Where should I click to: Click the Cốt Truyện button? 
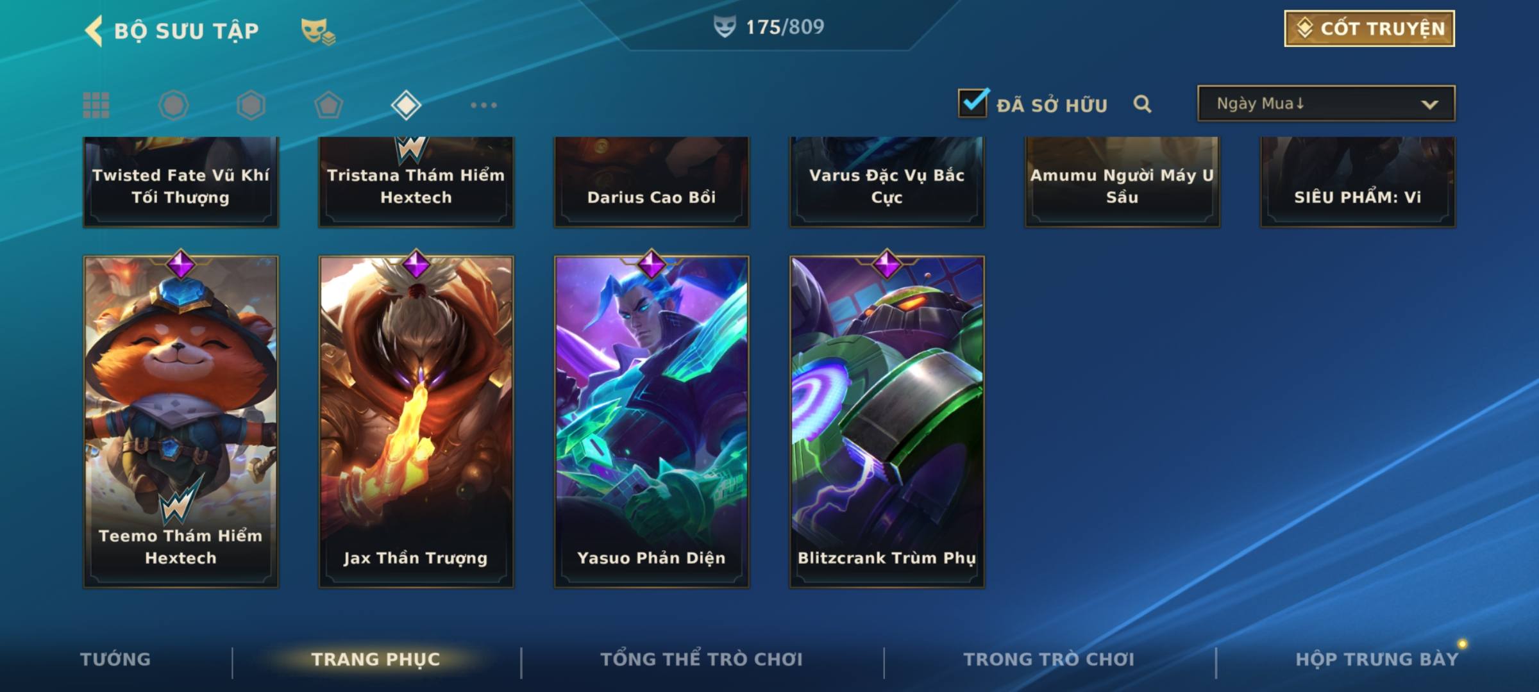tap(1369, 28)
